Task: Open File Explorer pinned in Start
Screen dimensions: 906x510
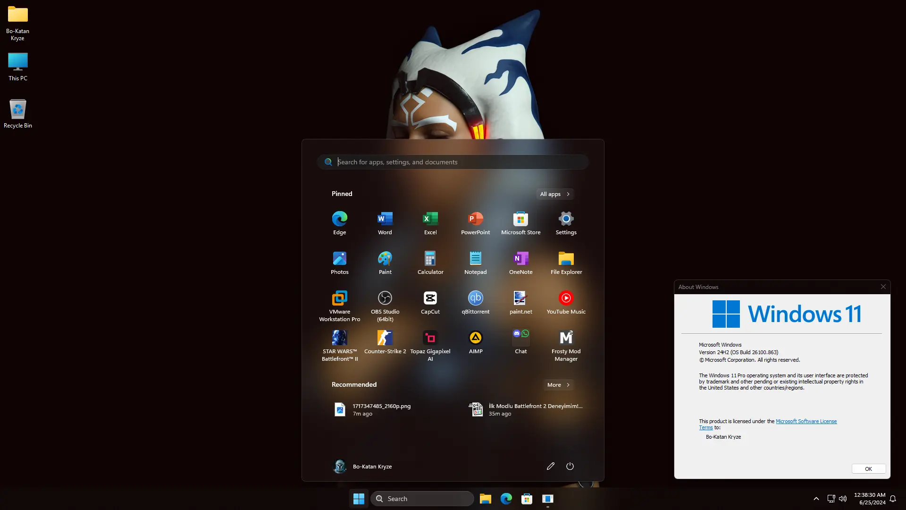Action: [566, 263]
